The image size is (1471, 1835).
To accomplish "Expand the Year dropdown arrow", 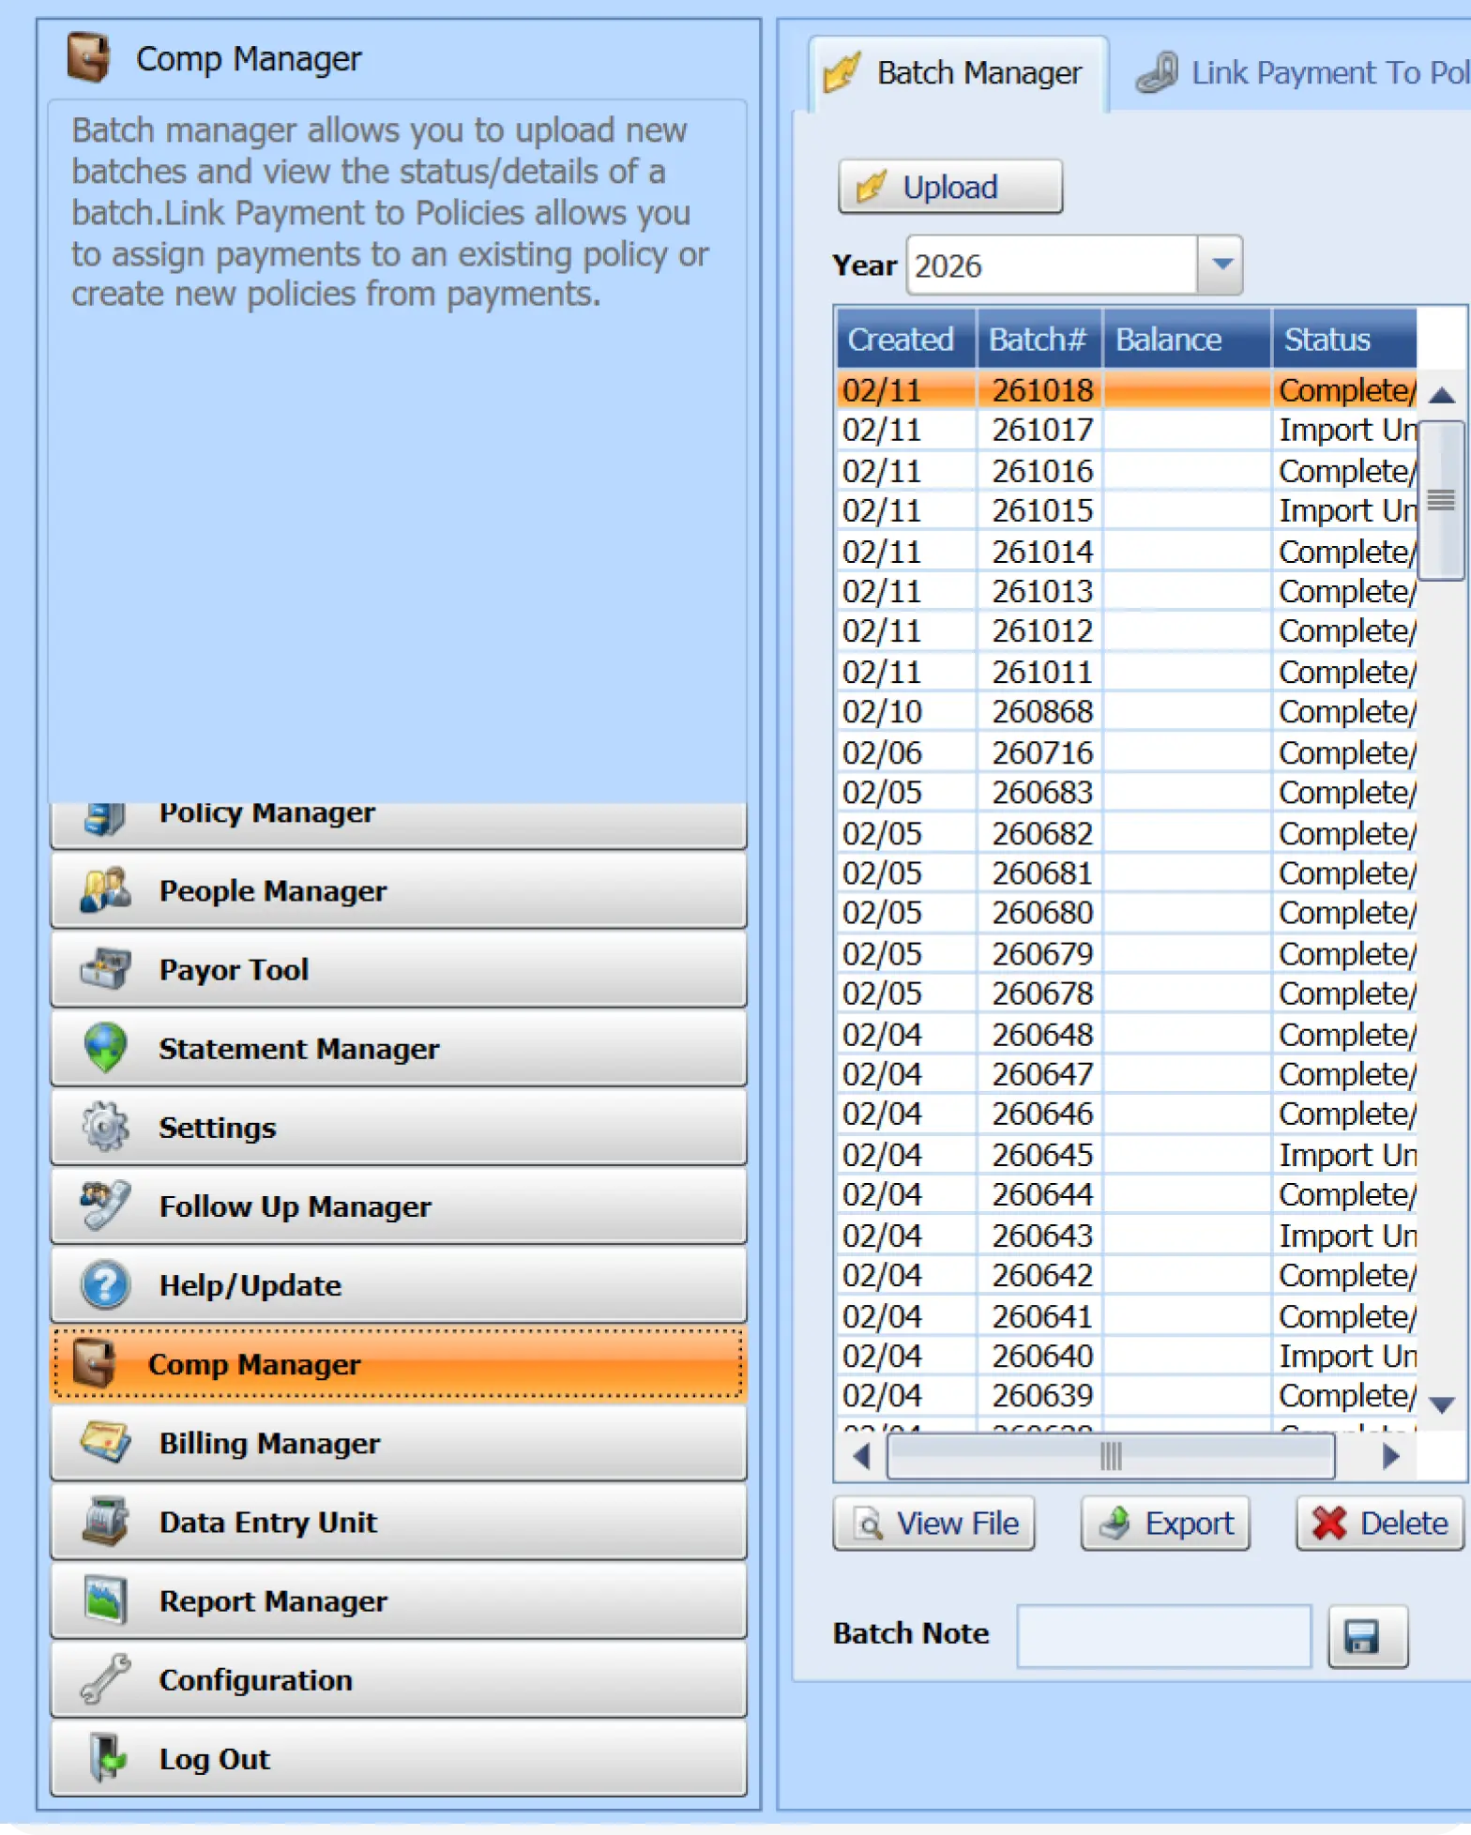I will tap(1221, 265).
